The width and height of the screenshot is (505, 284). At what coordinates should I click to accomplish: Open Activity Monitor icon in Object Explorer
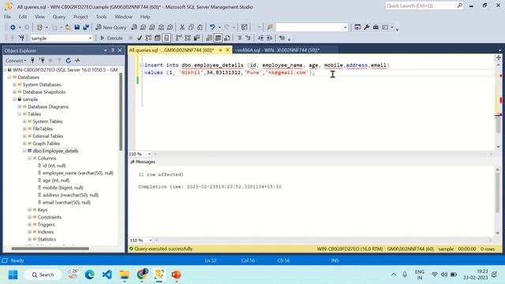pyautogui.click(x=77, y=60)
